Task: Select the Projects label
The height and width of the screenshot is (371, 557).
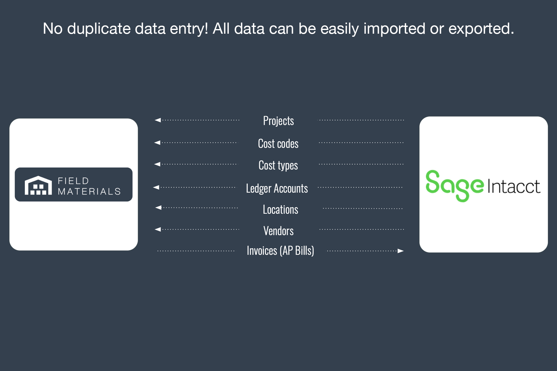Action: coord(278,121)
